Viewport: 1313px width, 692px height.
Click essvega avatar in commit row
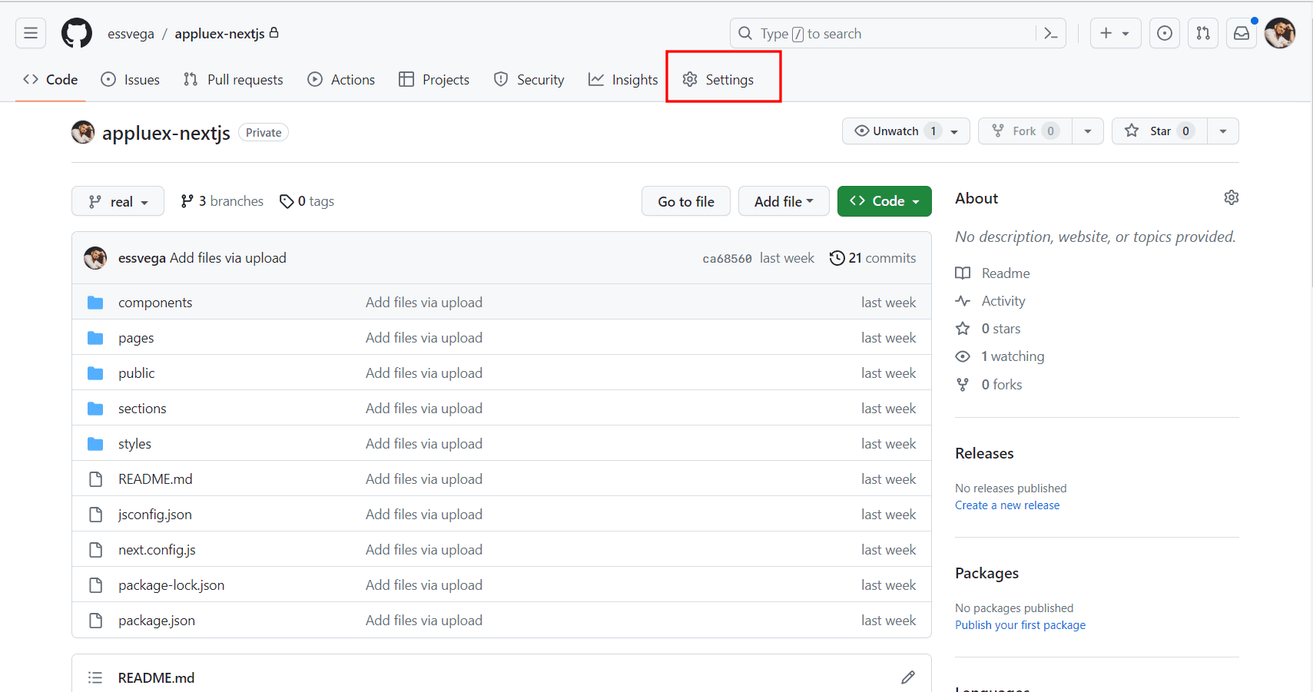pyautogui.click(x=95, y=258)
